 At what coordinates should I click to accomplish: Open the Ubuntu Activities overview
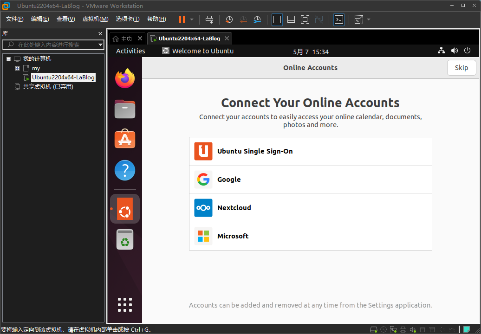tap(130, 51)
